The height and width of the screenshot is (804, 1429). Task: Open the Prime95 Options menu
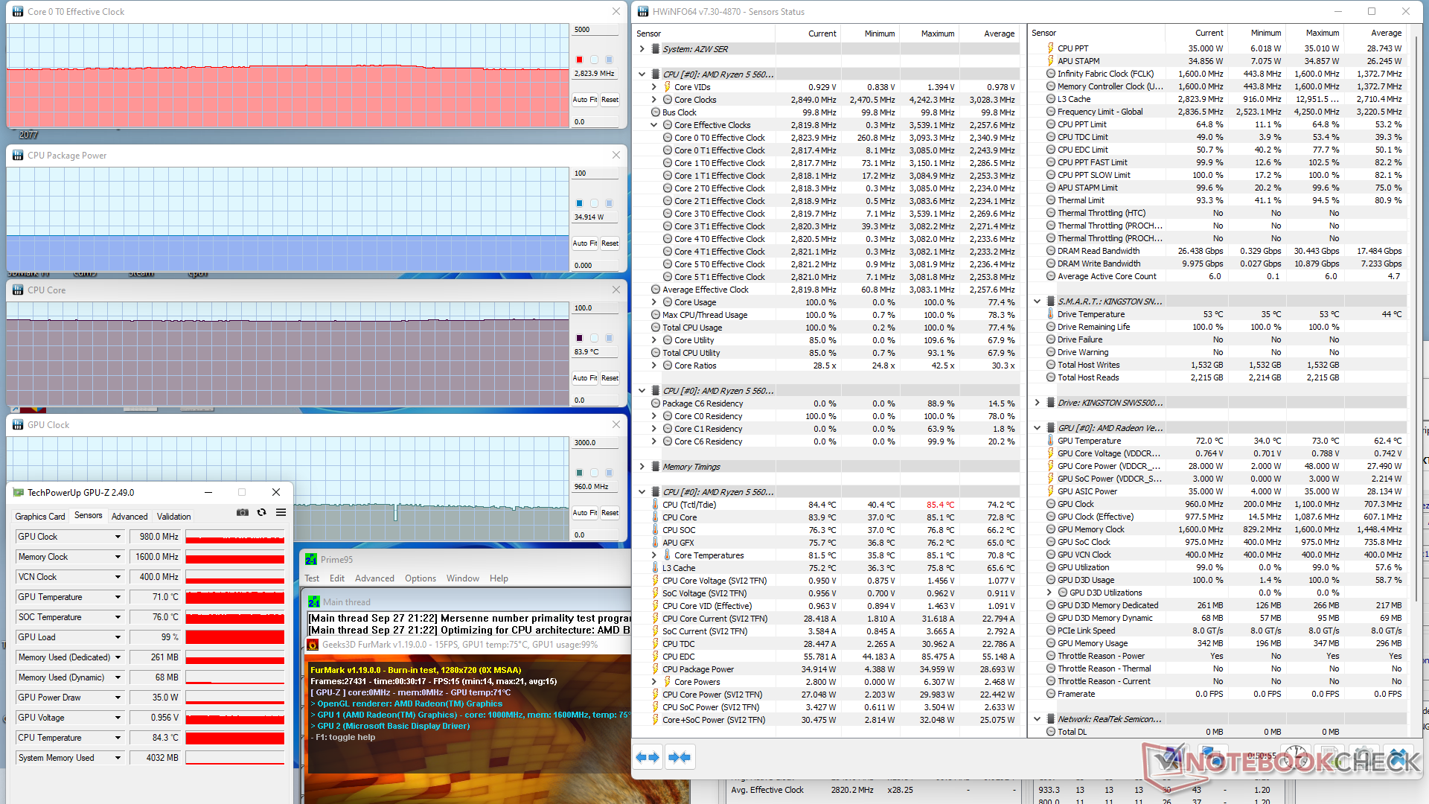click(x=420, y=578)
